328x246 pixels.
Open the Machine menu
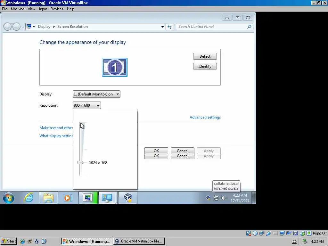pyautogui.click(x=17, y=9)
